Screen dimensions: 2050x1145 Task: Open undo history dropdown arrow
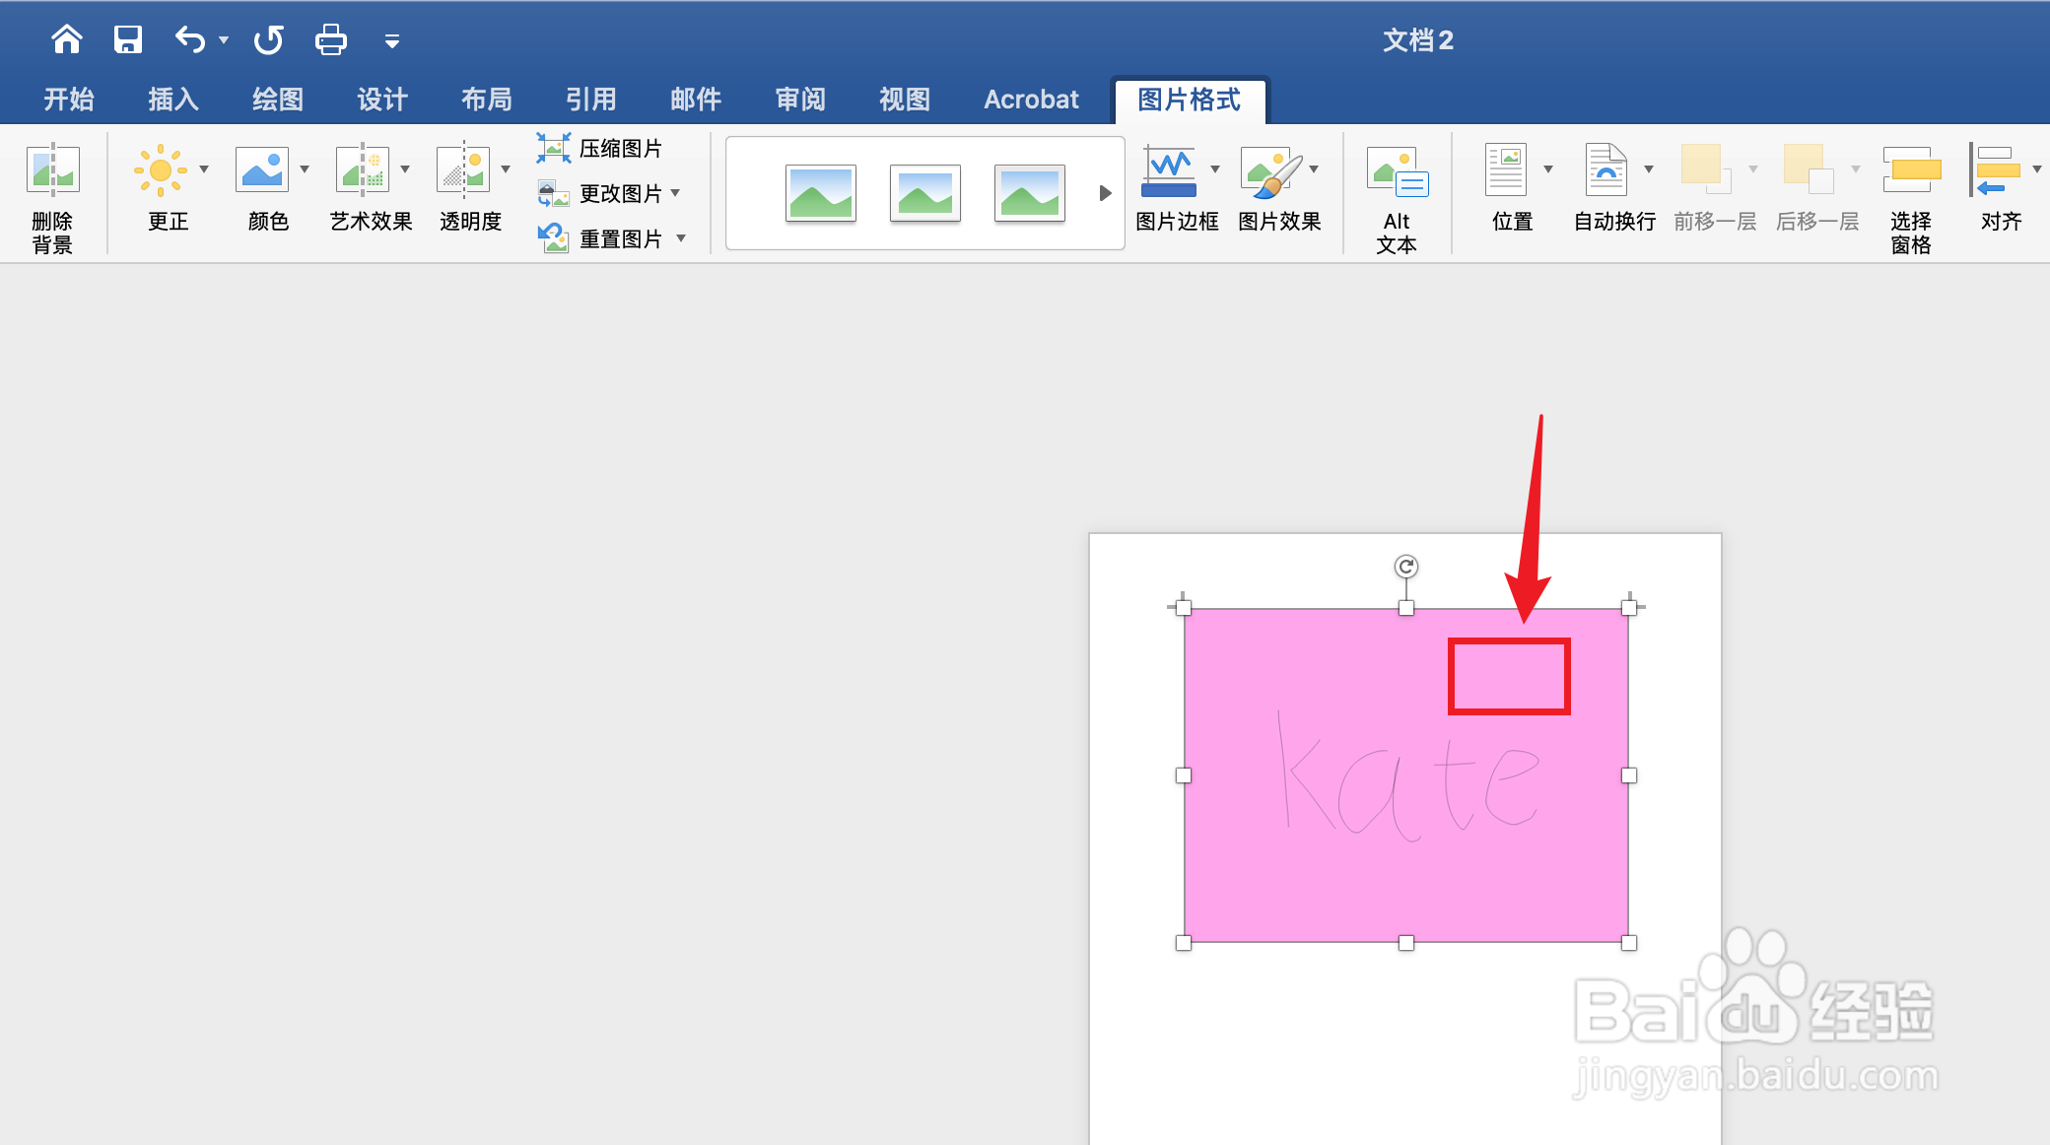point(224,40)
